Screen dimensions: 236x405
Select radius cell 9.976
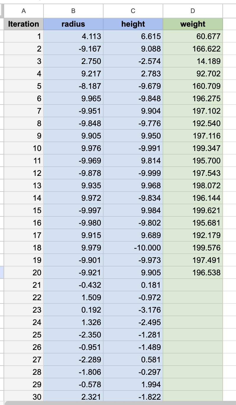pos(73,148)
